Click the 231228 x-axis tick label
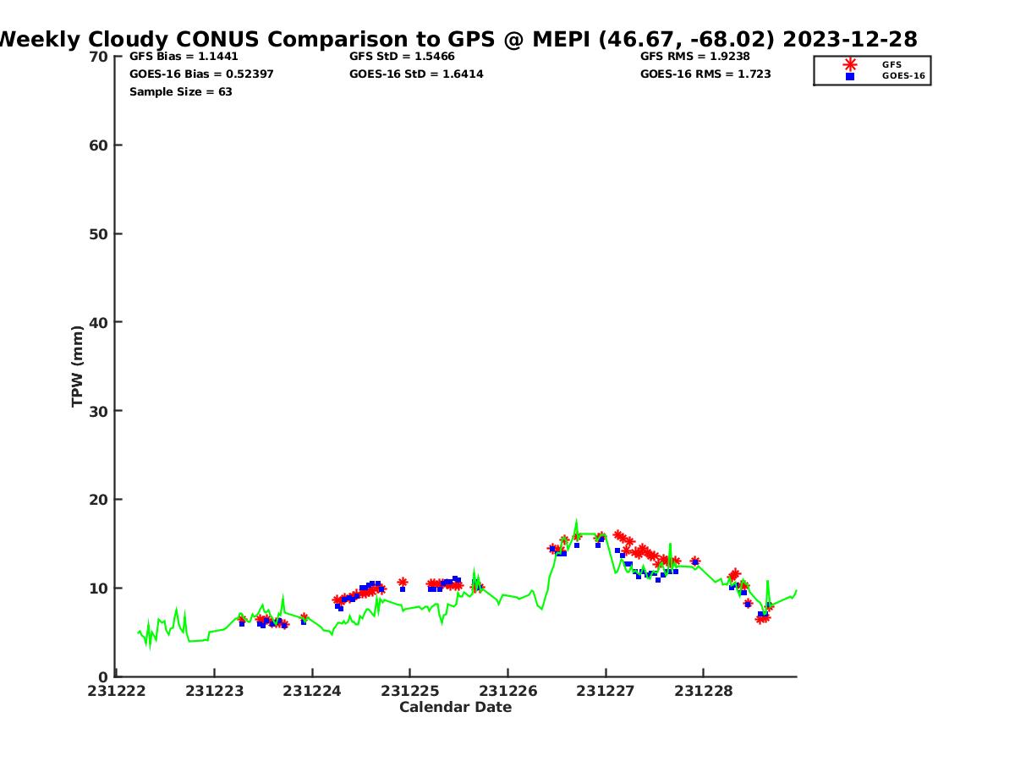This screenshot has width=1015, height=761. (704, 692)
